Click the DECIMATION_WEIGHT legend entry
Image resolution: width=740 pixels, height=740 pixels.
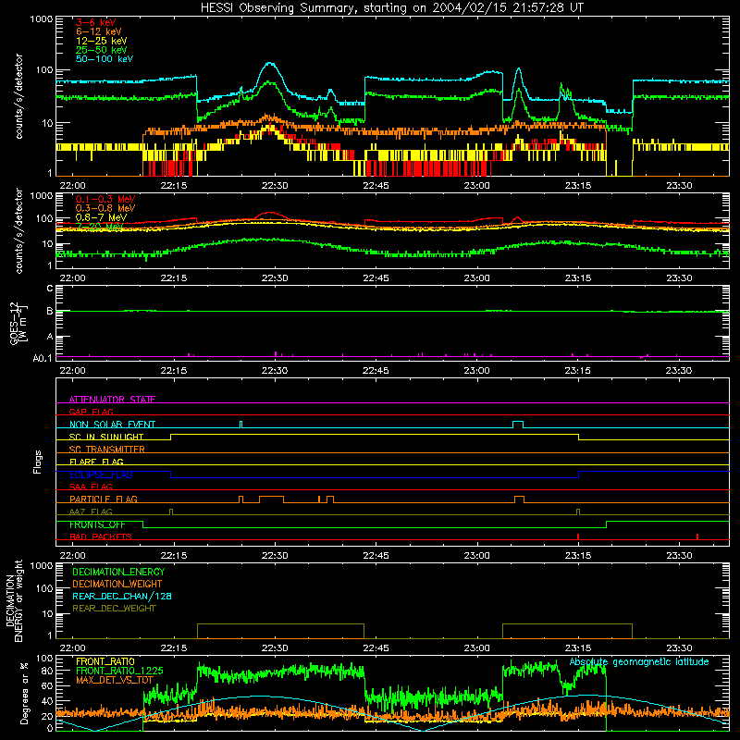click(x=117, y=584)
